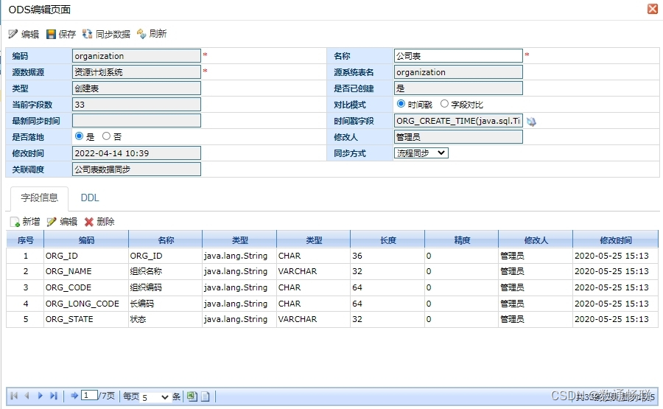The height and width of the screenshot is (409, 663).
Task: Export table to Excel icon
Action: pyautogui.click(x=192, y=396)
